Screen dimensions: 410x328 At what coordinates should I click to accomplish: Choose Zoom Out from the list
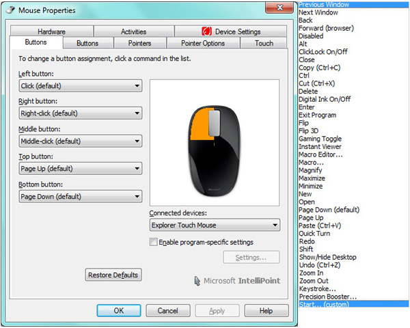point(353,281)
